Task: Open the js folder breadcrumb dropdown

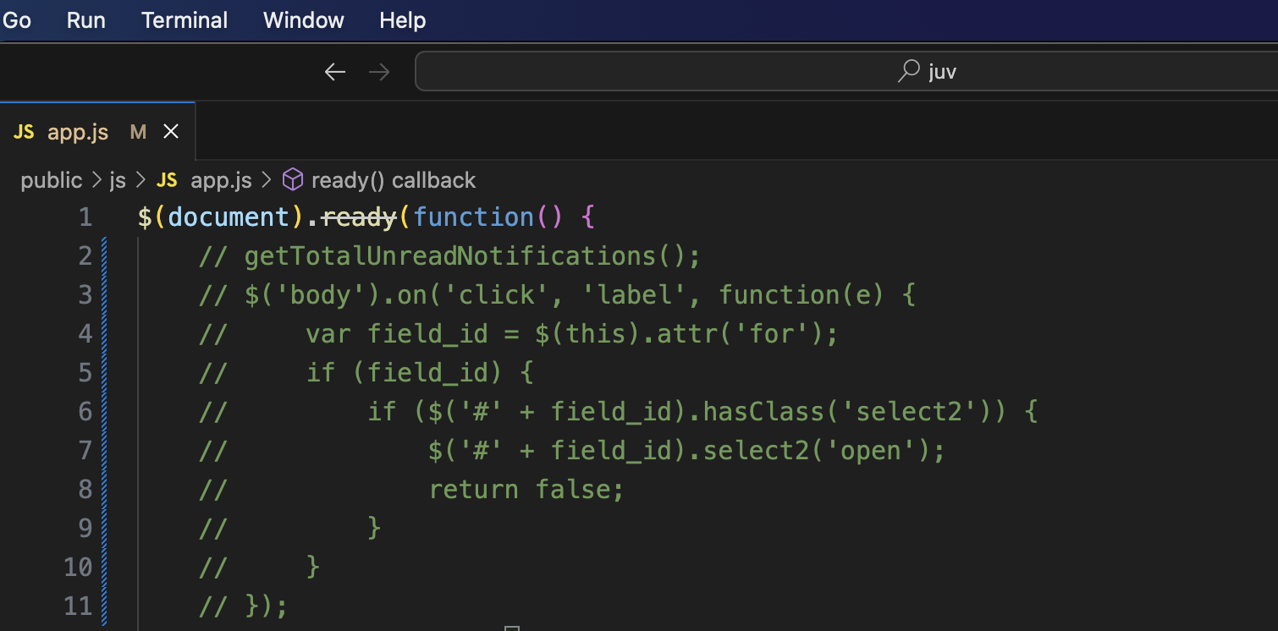Action: coord(117,179)
